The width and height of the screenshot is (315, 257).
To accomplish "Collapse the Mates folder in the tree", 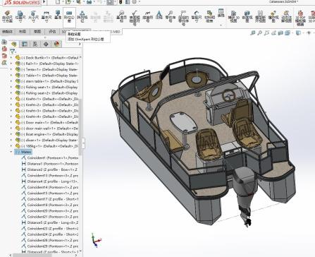I will [11, 152].
